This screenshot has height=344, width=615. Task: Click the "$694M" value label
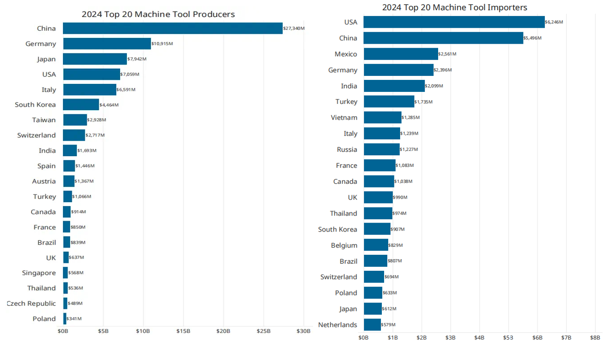pyautogui.click(x=392, y=277)
